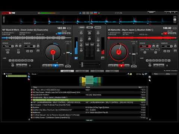The image size is (179, 134).
Task: Switch to the SAMPLER tab
Action: (x=82, y=71)
